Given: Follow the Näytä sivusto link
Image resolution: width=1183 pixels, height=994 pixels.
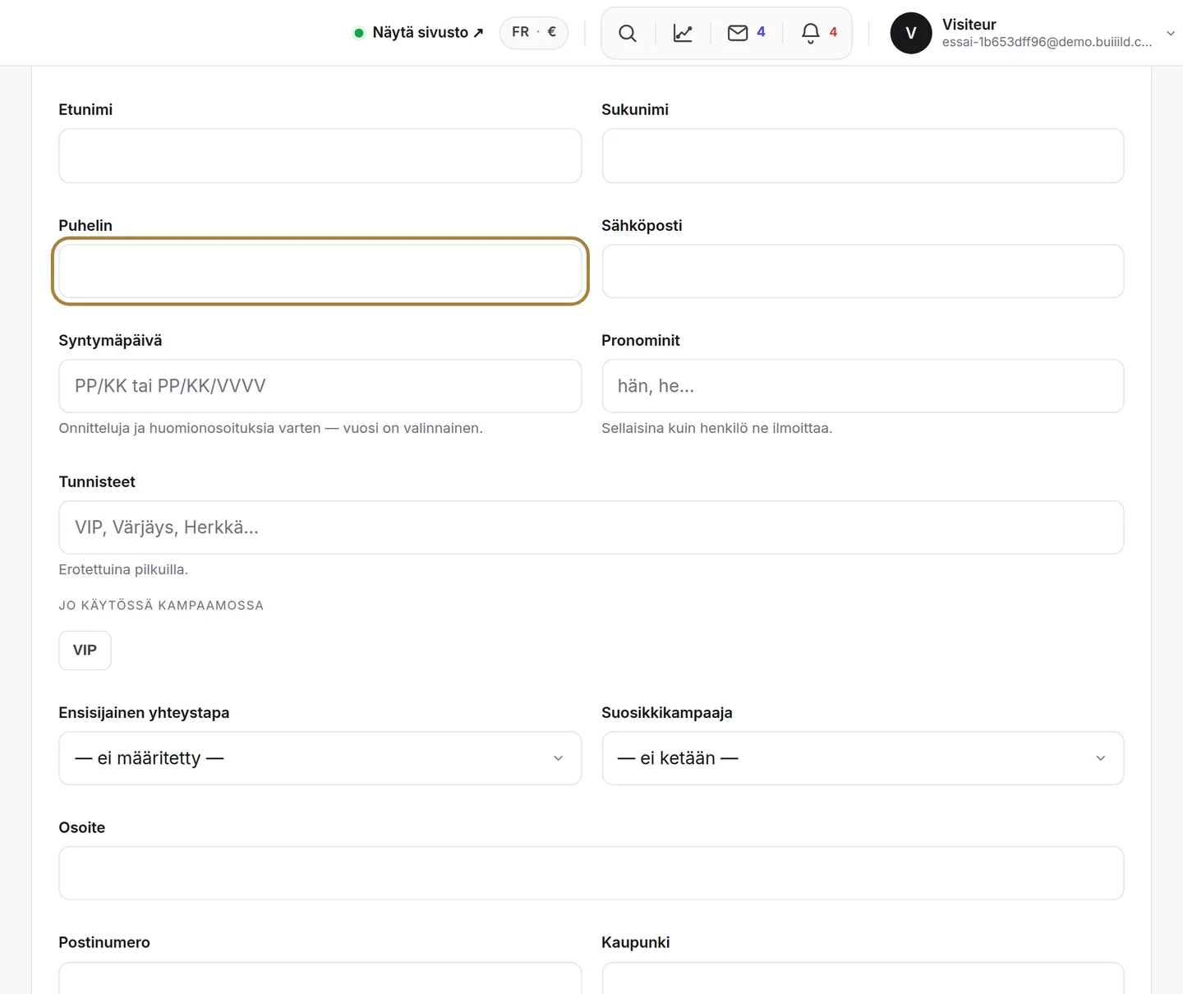Looking at the screenshot, I should coord(419,32).
